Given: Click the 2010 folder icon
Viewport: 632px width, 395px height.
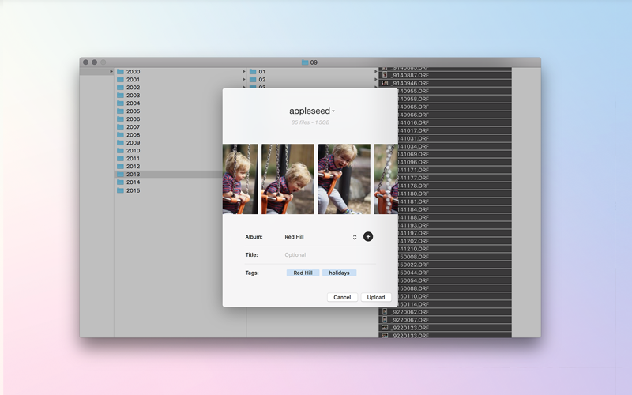Looking at the screenshot, I should pyautogui.click(x=120, y=150).
